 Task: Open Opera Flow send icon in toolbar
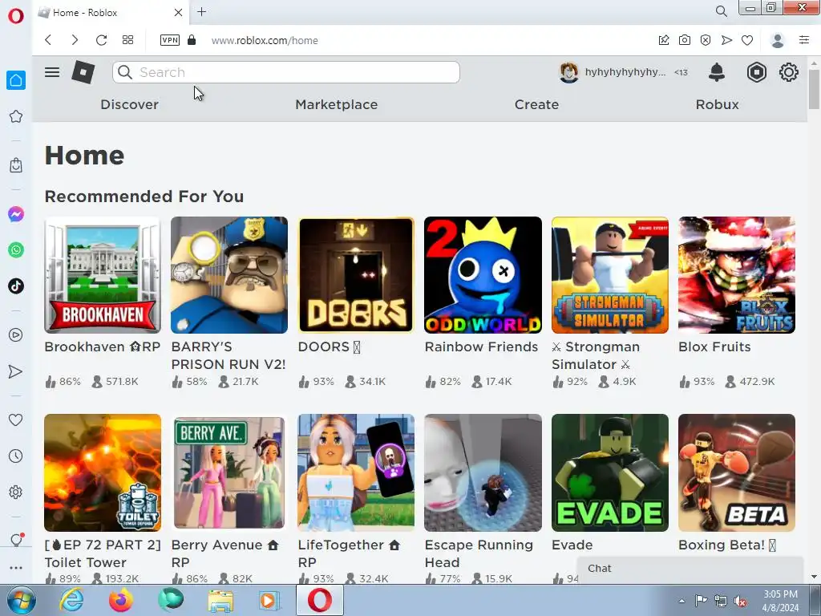pos(726,40)
